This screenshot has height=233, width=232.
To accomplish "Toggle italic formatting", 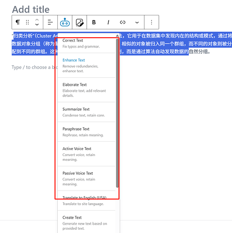I will [108, 22].
